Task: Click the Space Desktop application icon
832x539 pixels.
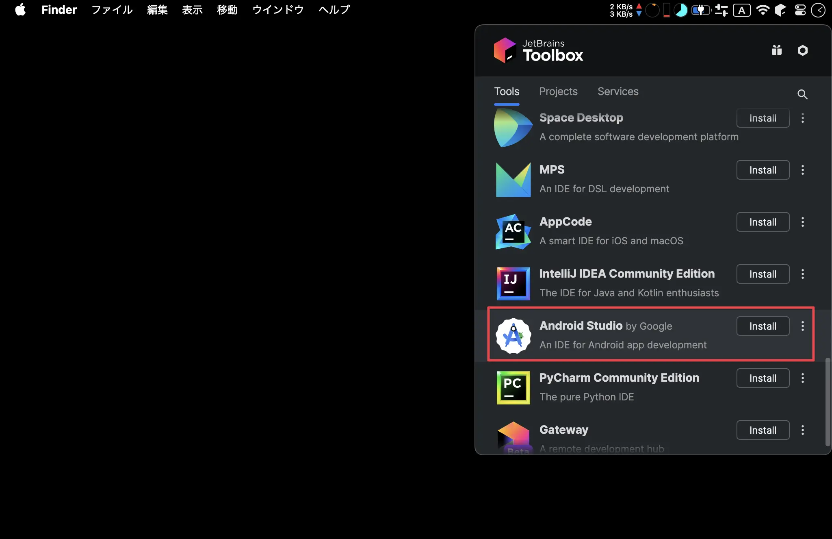Action: (512, 126)
